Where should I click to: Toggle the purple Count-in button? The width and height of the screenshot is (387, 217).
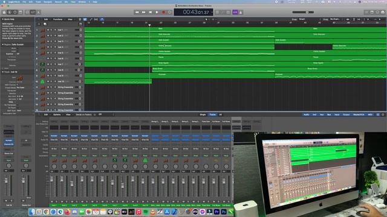(x=235, y=12)
